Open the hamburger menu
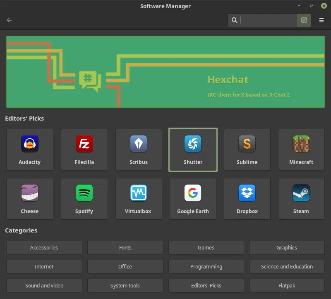The image size is (331, 299). pyautogui.click(x=321, y=20)
